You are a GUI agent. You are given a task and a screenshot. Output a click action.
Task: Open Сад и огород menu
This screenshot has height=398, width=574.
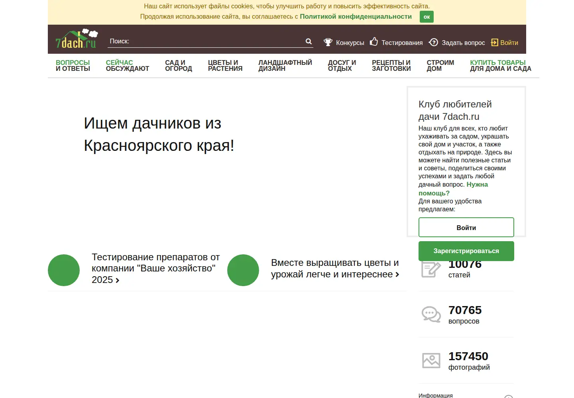pyautogui.click(x=179, y=66)
